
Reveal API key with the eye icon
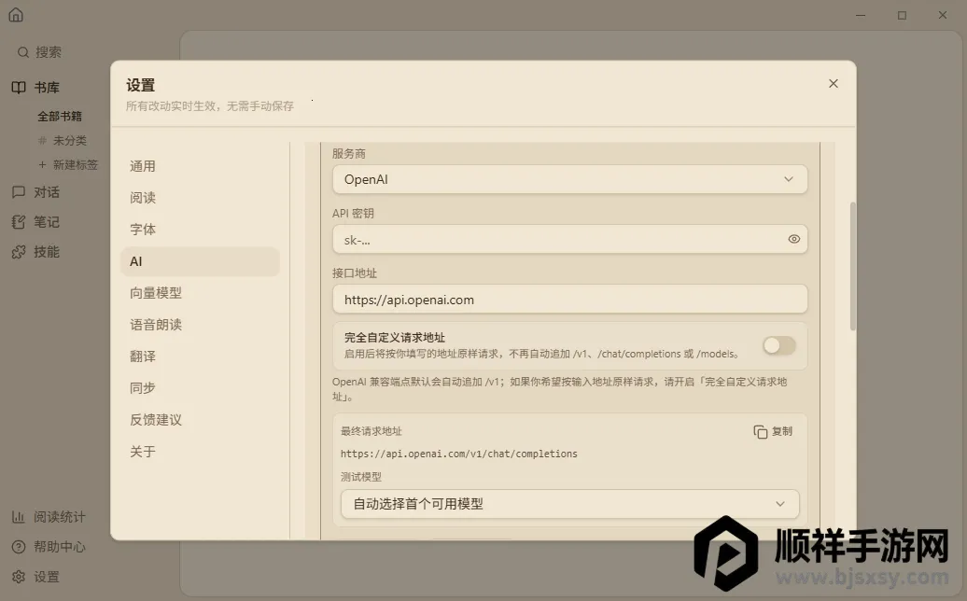click(793, 239)
